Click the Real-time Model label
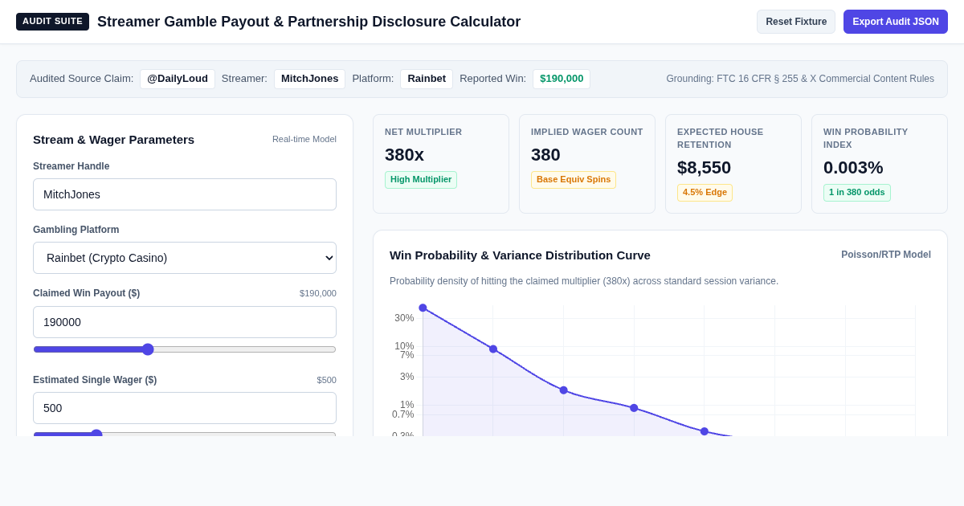Screen dimensions: 964x506 click(304, 139)
